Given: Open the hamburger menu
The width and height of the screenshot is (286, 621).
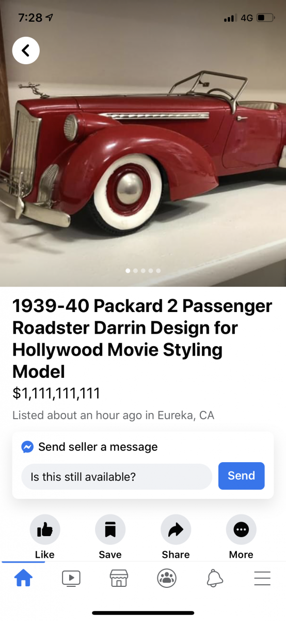Looking at the screenshot, I should (x=262, y=578).
